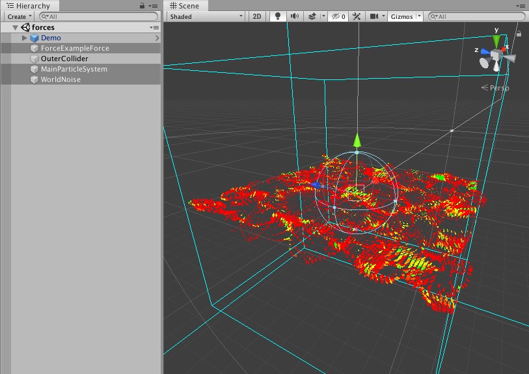The width and height of the screenshot is (529, 374).
Task: Click the right radius handle of sphere gizmo
Action: [x=396, y=202]
